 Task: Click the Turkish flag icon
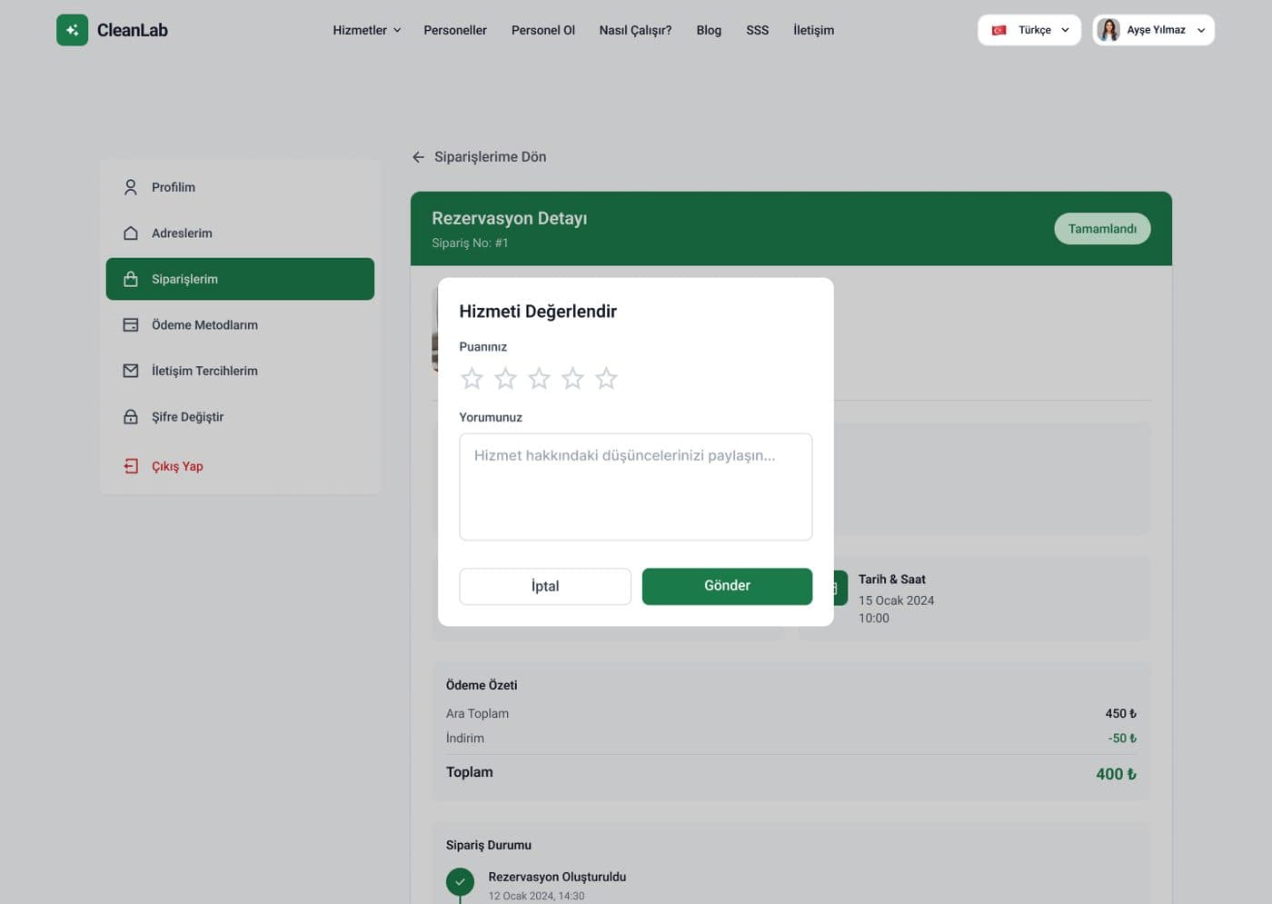[x=999, y=30]
